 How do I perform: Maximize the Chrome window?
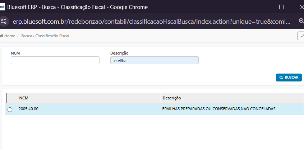coord(281,7)
